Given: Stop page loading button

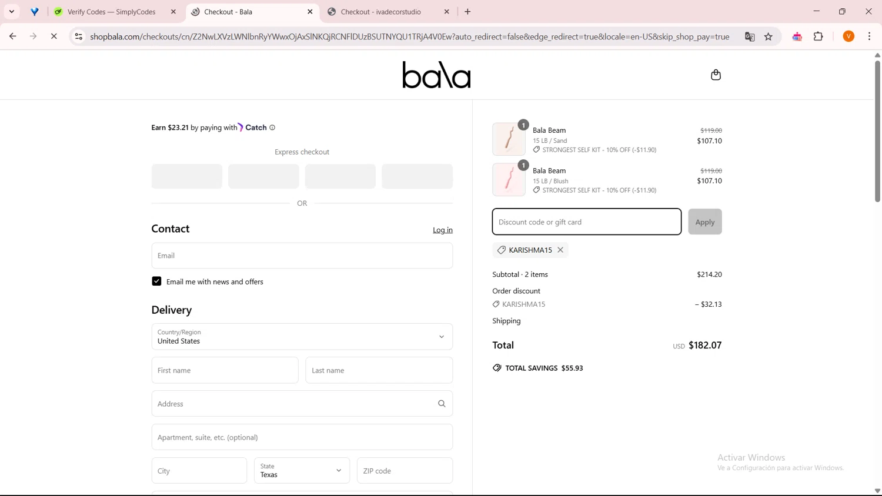Looking at the screenshot, I should point(54,36).
